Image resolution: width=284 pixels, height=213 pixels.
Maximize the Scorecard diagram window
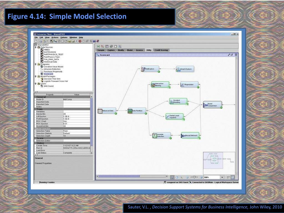232,55
